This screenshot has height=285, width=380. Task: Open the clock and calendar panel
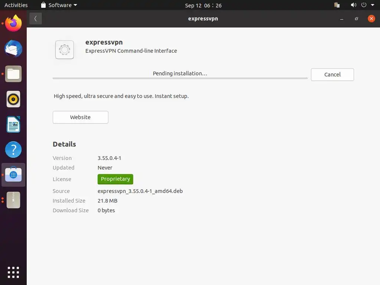tap(203, 5)
